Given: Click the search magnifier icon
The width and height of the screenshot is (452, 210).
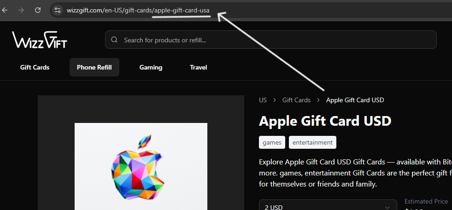Looking at the screenshot, I should pyautogui.click(x=114, y=40).
